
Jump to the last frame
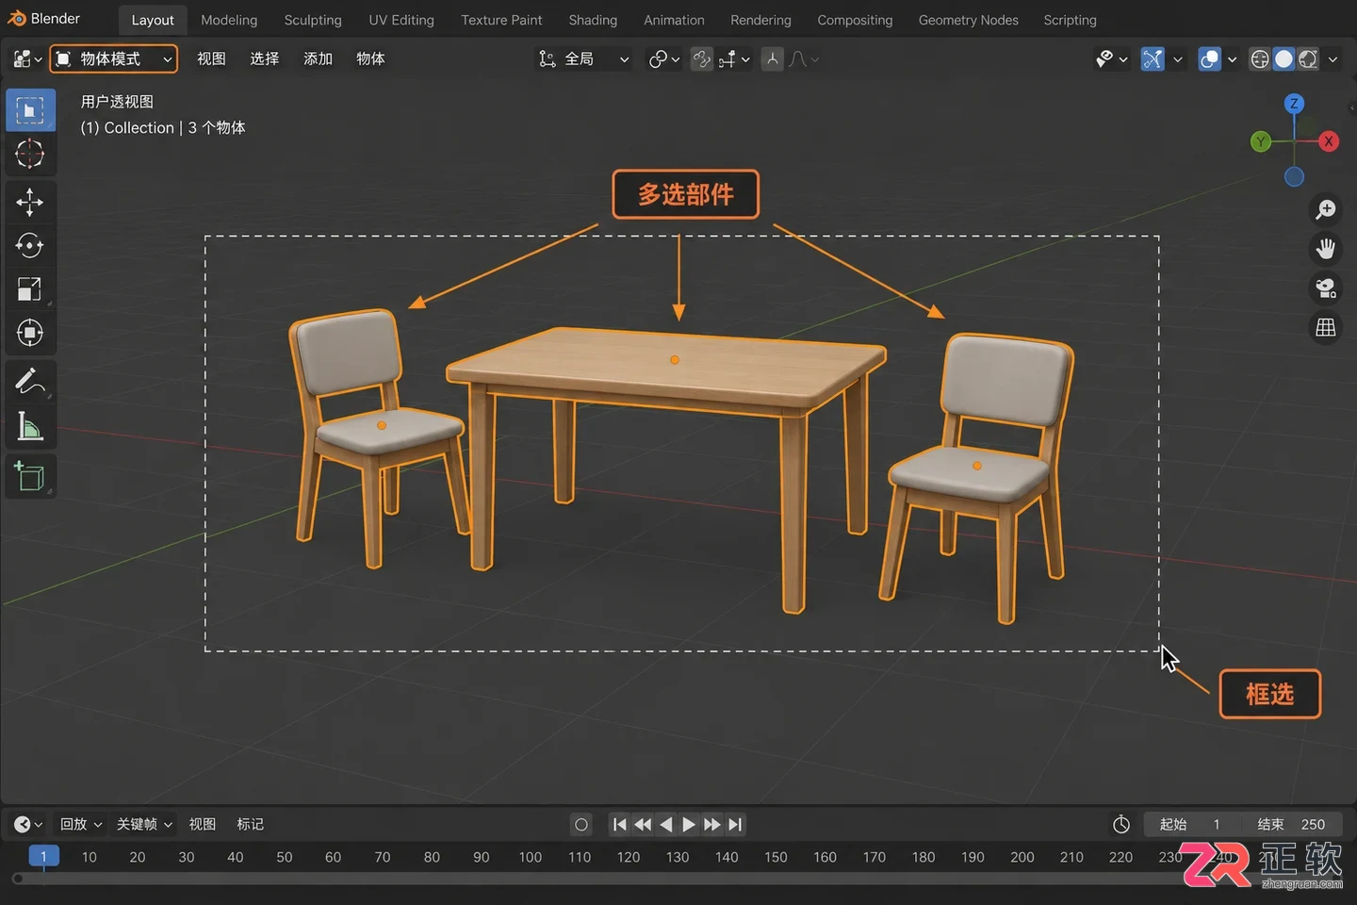735,825
